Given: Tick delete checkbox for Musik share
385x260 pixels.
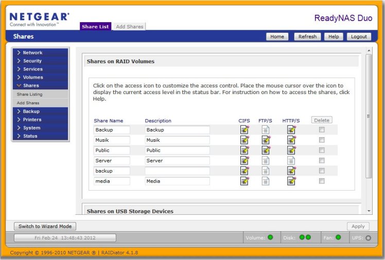Looking at the screenshot, I should pos(322,140).
